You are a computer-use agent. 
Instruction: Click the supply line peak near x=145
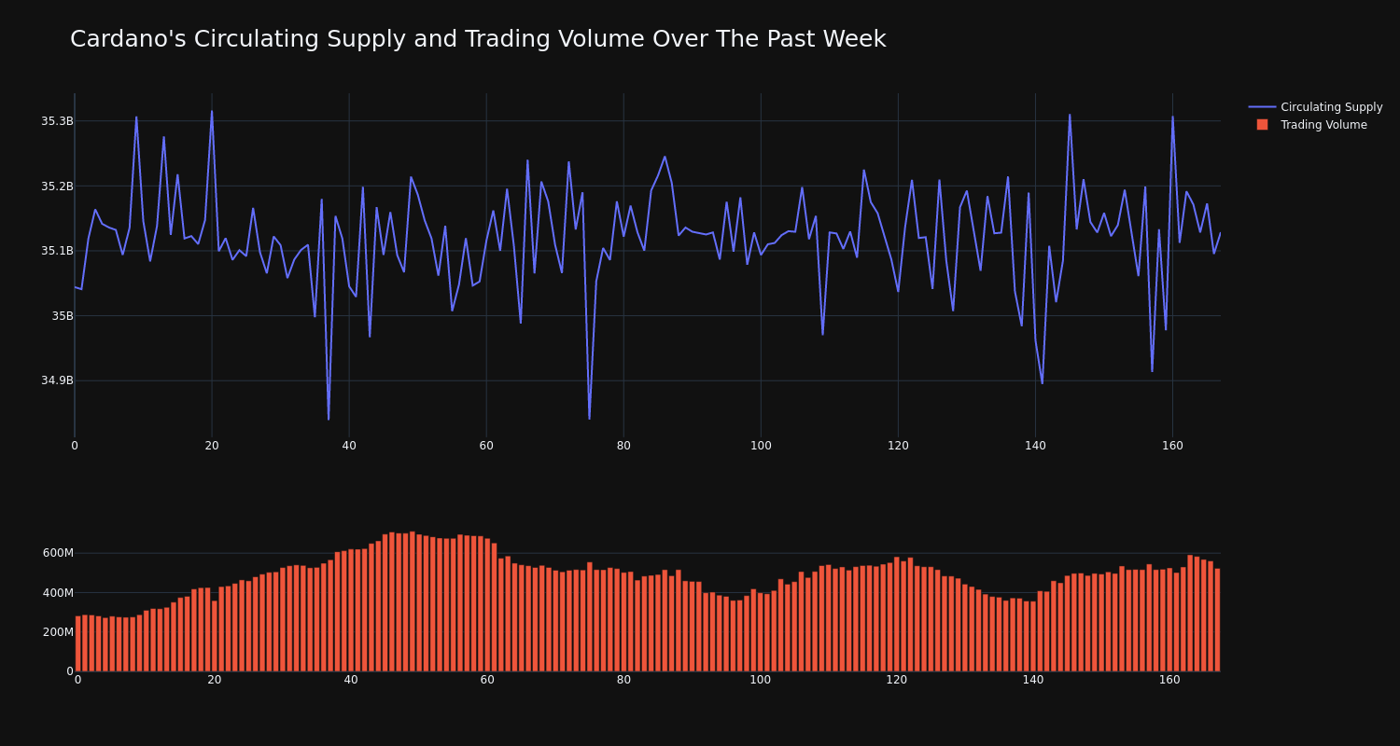[x=1070, y=115]
